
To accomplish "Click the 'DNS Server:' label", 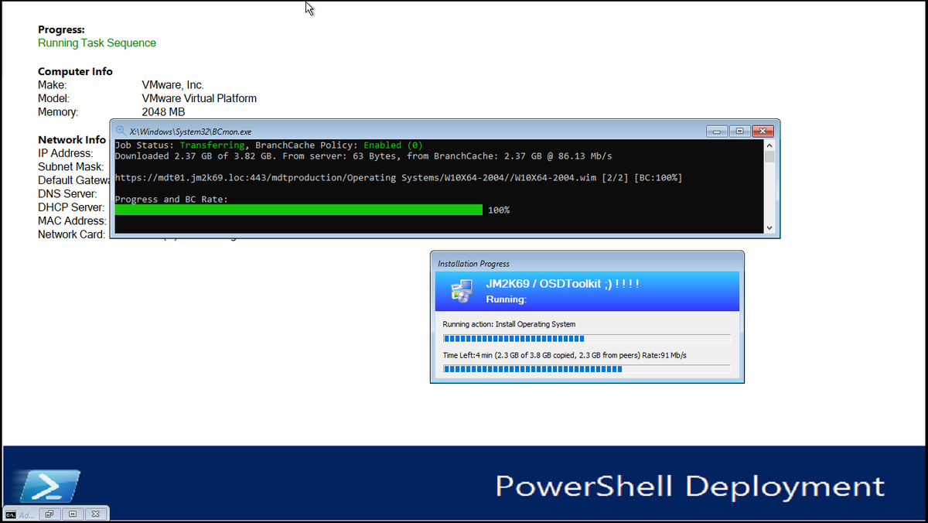I will pos(67,194).
